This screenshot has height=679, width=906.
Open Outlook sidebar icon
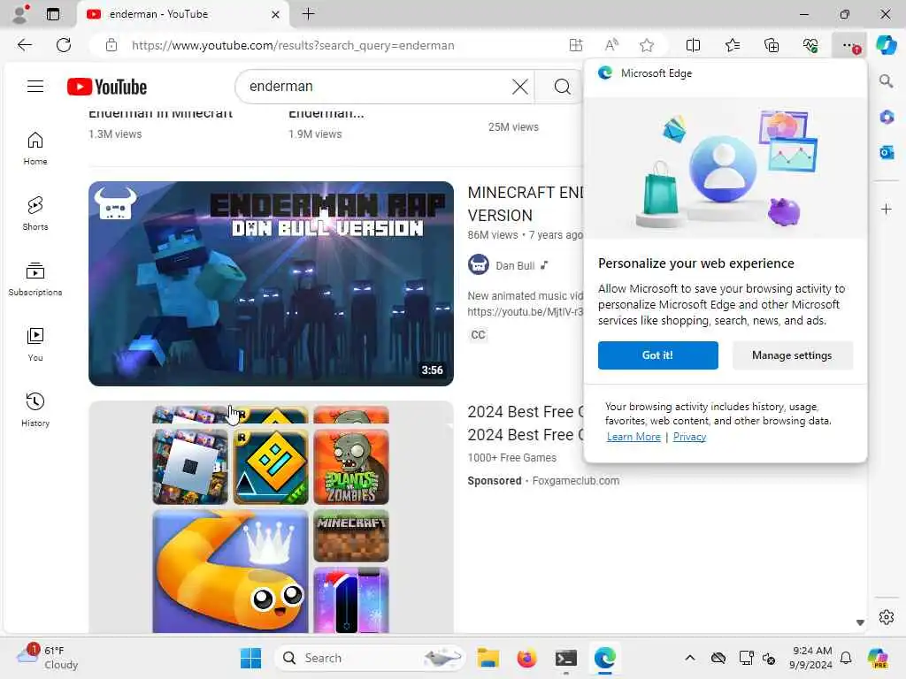tap(887, 152)
